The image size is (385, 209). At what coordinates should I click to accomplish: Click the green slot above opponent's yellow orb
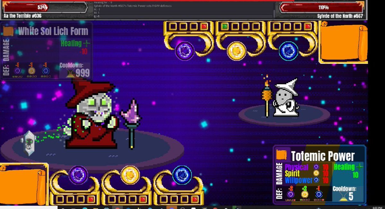click(225, 26)
